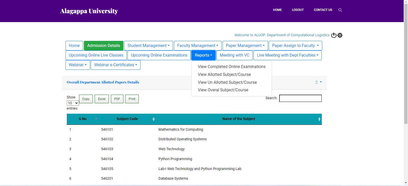Screen dimensions: 408x186
Task: Go to HOME in top navigation
Action: [277, 10]
